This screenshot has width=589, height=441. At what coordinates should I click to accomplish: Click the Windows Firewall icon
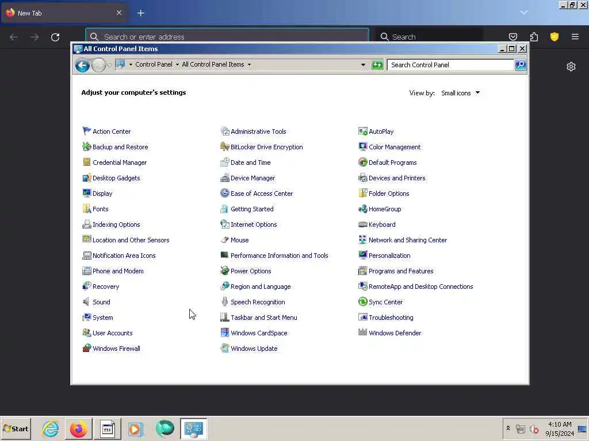click(x=87, y=348)
